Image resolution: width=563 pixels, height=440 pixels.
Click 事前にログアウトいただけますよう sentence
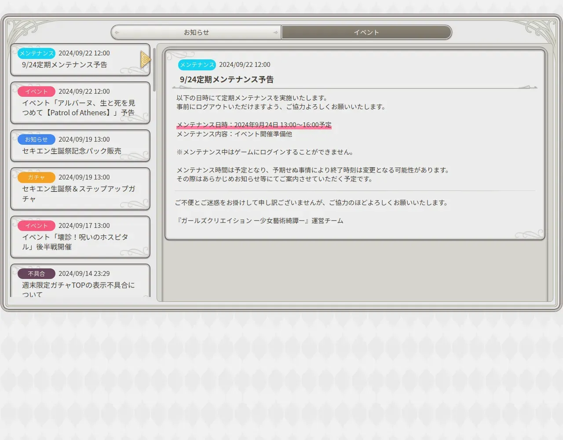click(x=281, y=107)
